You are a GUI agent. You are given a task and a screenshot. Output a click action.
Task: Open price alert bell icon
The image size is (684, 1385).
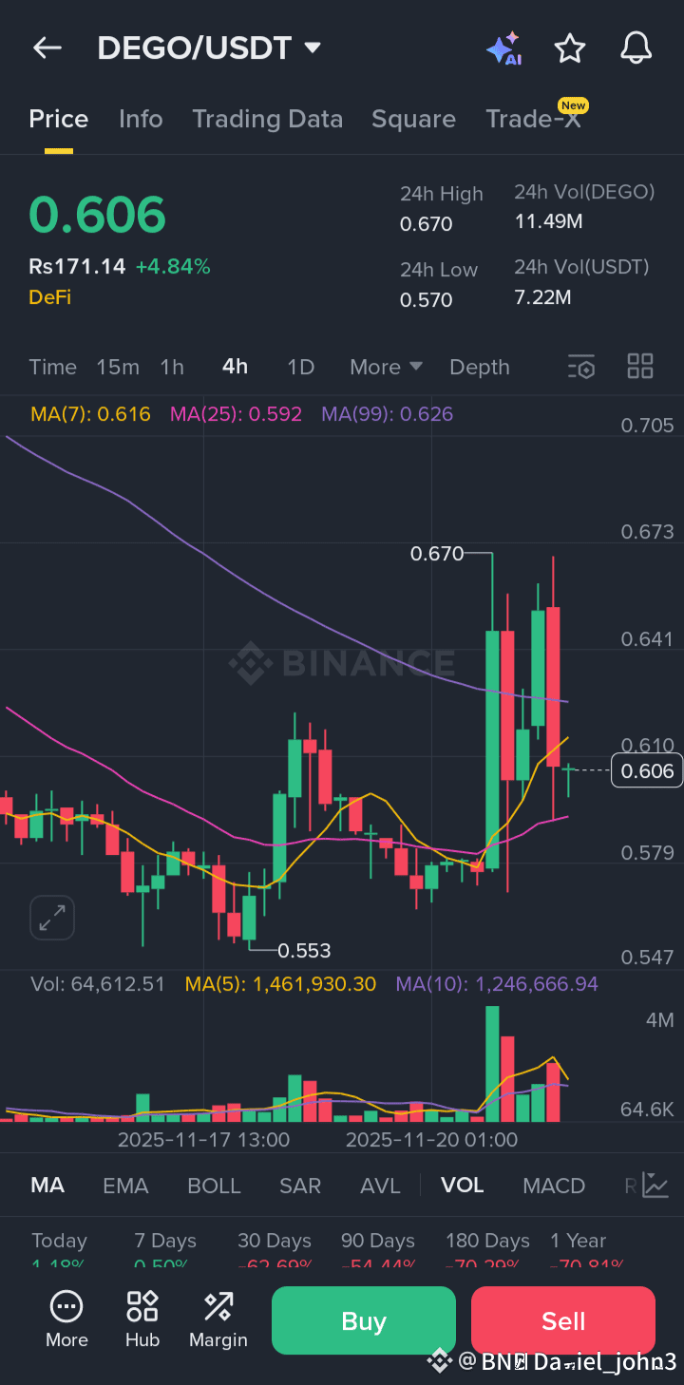pos(636,47)
